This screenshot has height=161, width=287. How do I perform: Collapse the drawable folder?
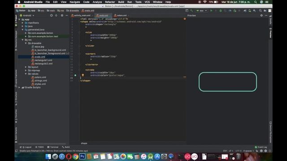coord(26,43)
